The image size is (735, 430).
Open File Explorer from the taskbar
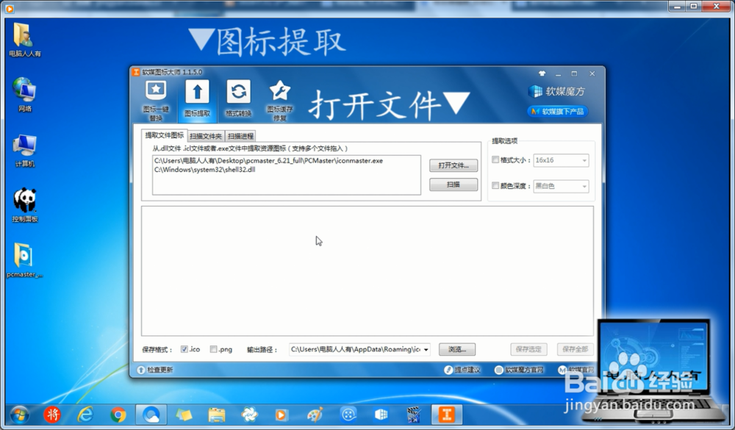click(x=217, y=415)
